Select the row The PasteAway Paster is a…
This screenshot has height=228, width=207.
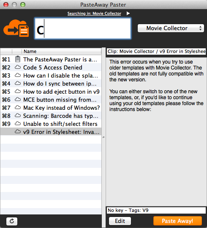click(x=51, y=59)
